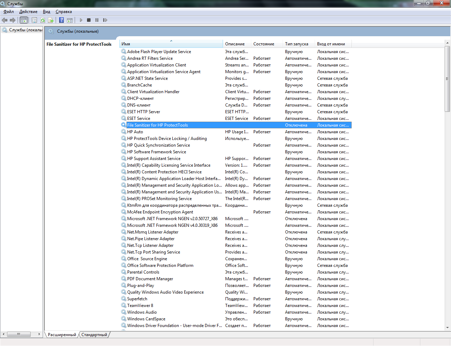Click the gear icon of Adobe Flash Player Update Service
Viewport: 451px width, 346px height.
tap(124, 51)
